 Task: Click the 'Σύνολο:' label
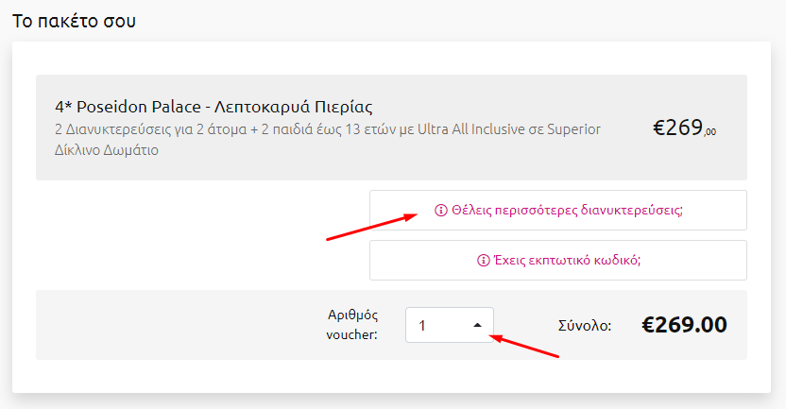(585, 326)
